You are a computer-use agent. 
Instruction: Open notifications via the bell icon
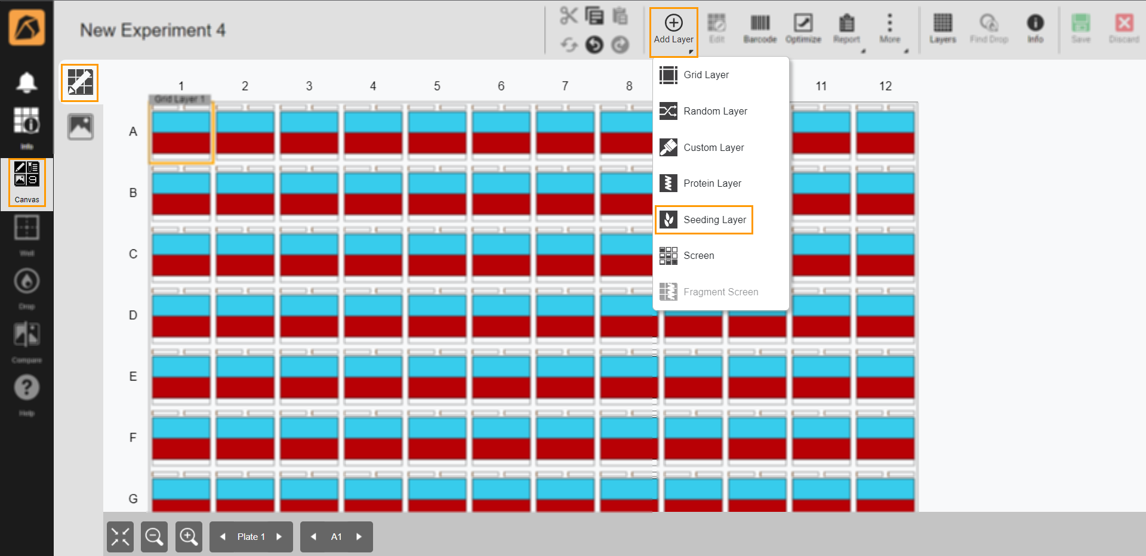point(26,82)
